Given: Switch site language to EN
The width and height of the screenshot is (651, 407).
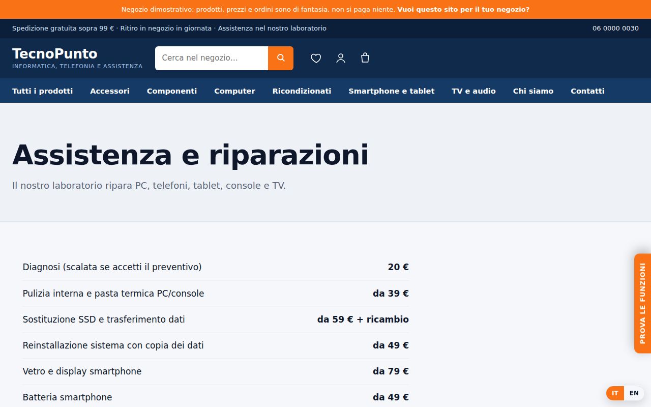Looking at the screenshot, I should (634, 393).
